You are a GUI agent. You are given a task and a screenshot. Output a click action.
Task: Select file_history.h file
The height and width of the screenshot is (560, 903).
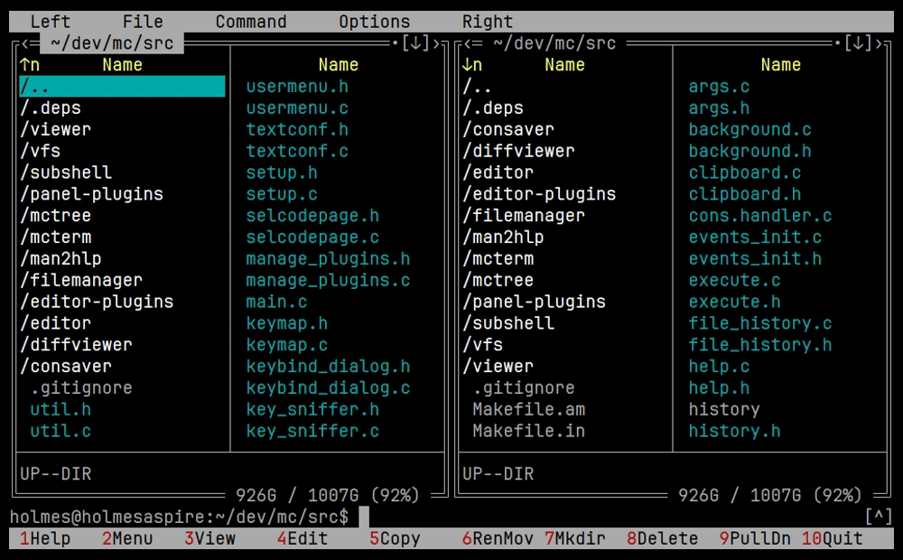pos(760,344)
